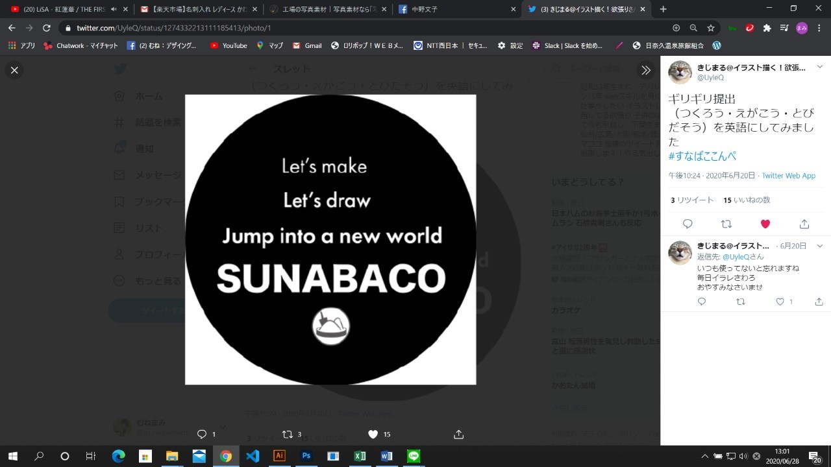Screen dimensions: 831x467
Task: Close the 中野文子 tab
Action: tap(514, 9)
